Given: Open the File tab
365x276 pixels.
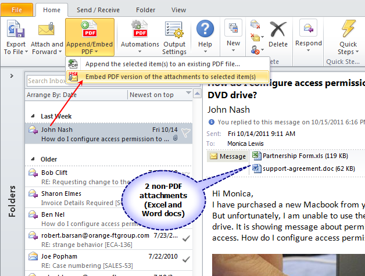Looking at the screenshot, I should tap(17, 10).
